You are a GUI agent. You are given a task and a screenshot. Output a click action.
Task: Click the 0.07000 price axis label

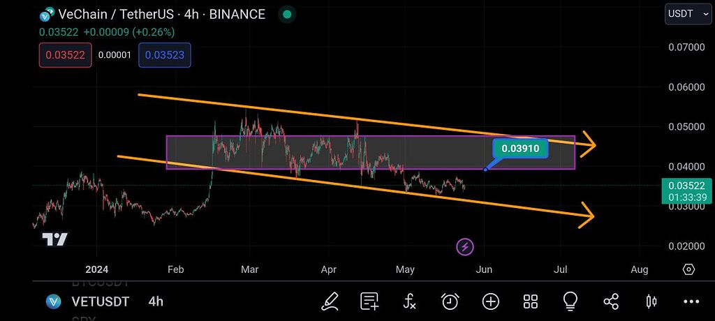point(686,47)
